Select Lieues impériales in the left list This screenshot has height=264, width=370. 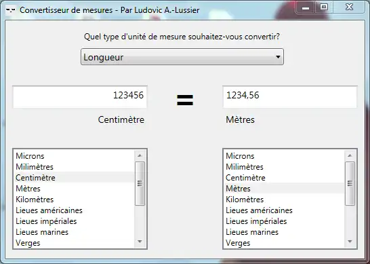point(74,221)
